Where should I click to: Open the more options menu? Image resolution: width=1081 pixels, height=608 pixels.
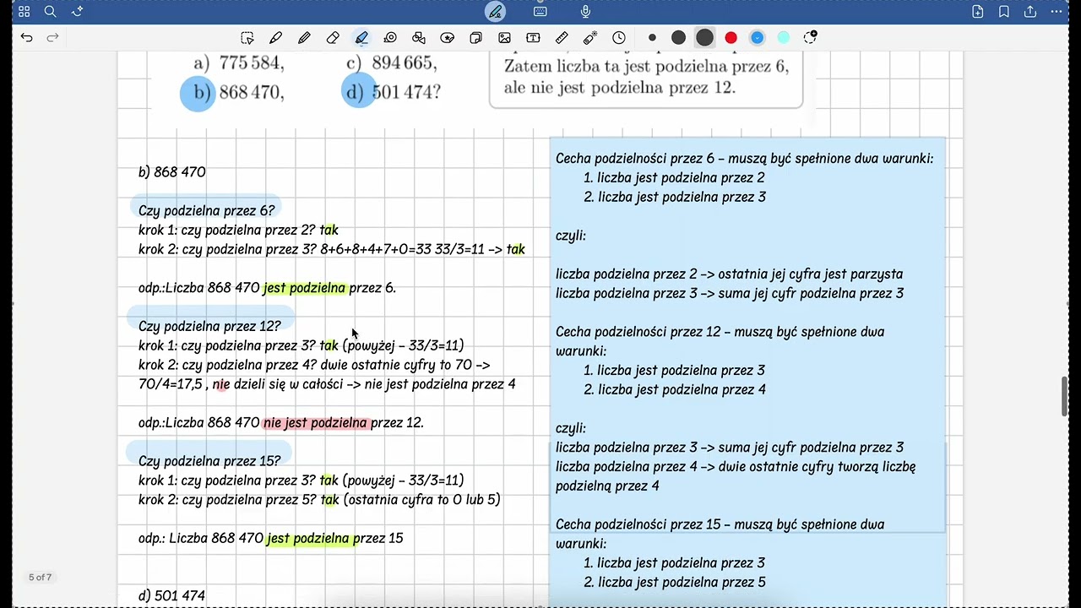[1057, 12]
